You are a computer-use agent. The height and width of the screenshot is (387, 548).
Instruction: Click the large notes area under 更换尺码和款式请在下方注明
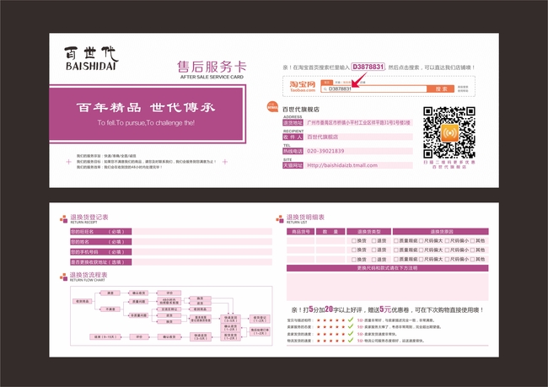(387, 287)
